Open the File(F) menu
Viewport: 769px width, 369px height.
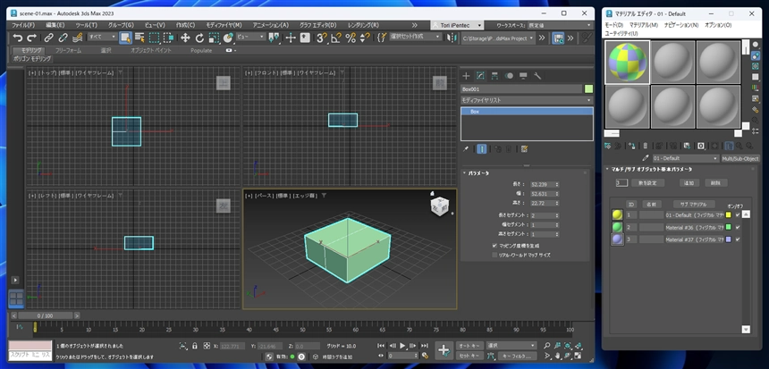(23, 25)
